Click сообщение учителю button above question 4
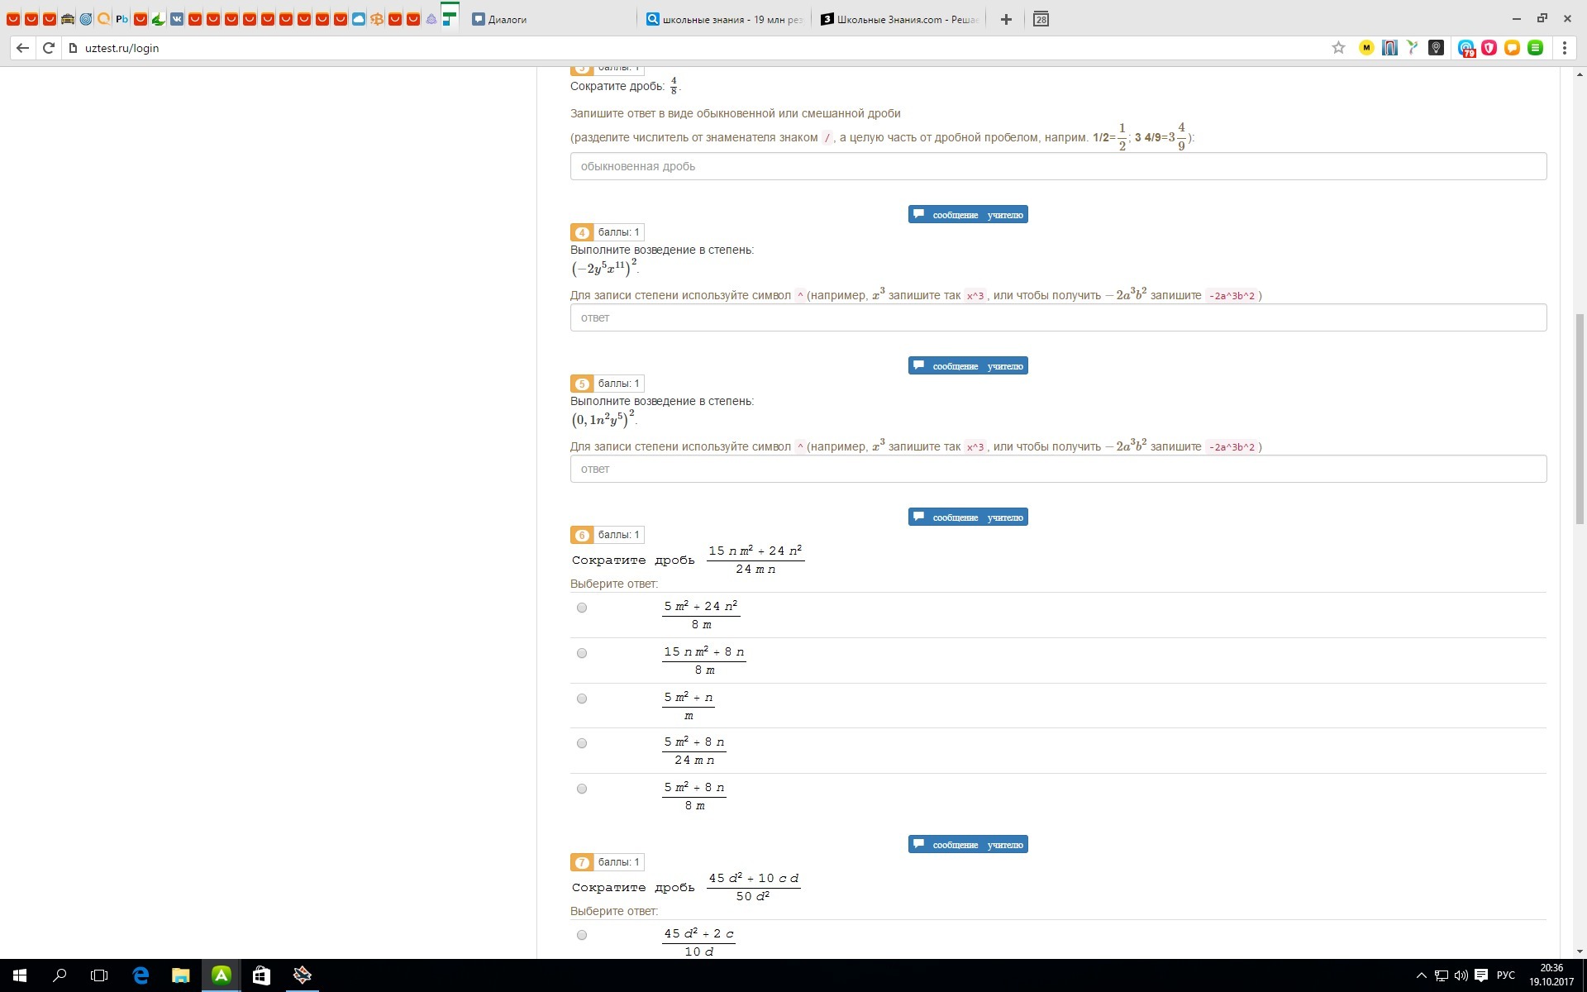The height and width of the screenshot is (992, 1587). (x=968, y=215)
